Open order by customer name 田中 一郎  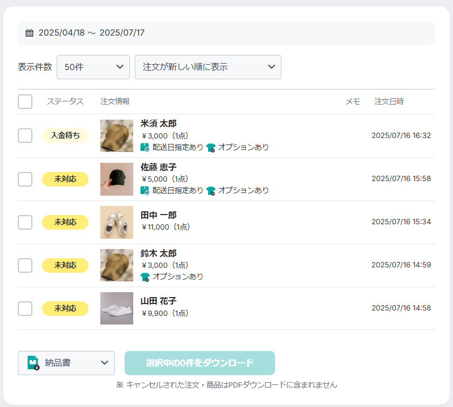coord(159,215)
